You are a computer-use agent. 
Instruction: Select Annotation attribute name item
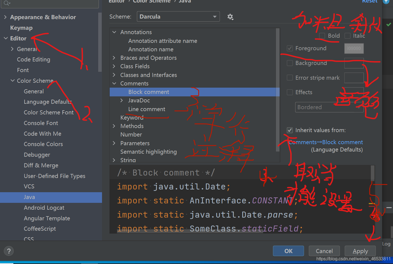click(x=163, y=41)
